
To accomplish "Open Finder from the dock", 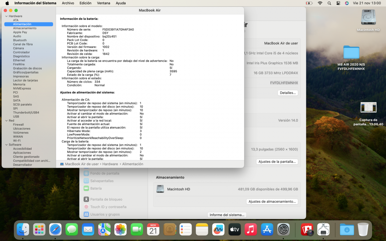I will tap(23, 229).
